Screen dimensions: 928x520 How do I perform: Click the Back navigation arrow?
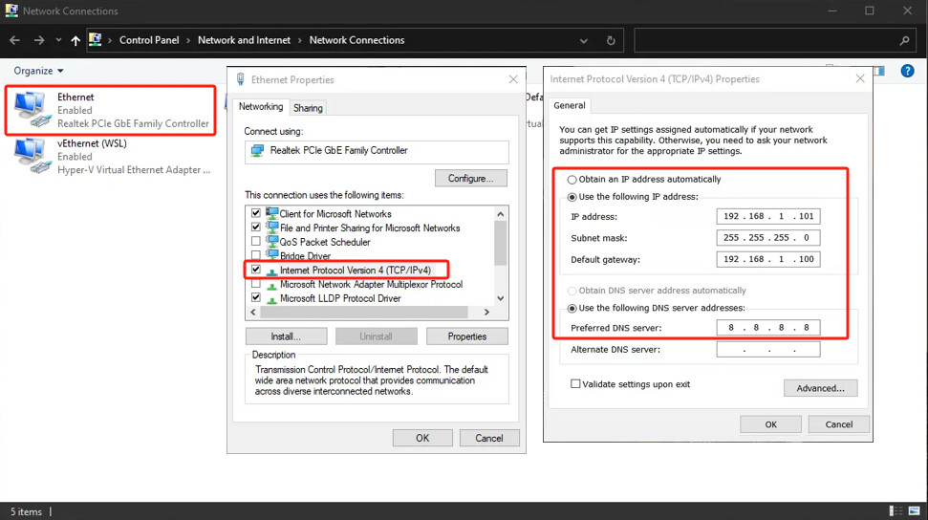(14, 40)
